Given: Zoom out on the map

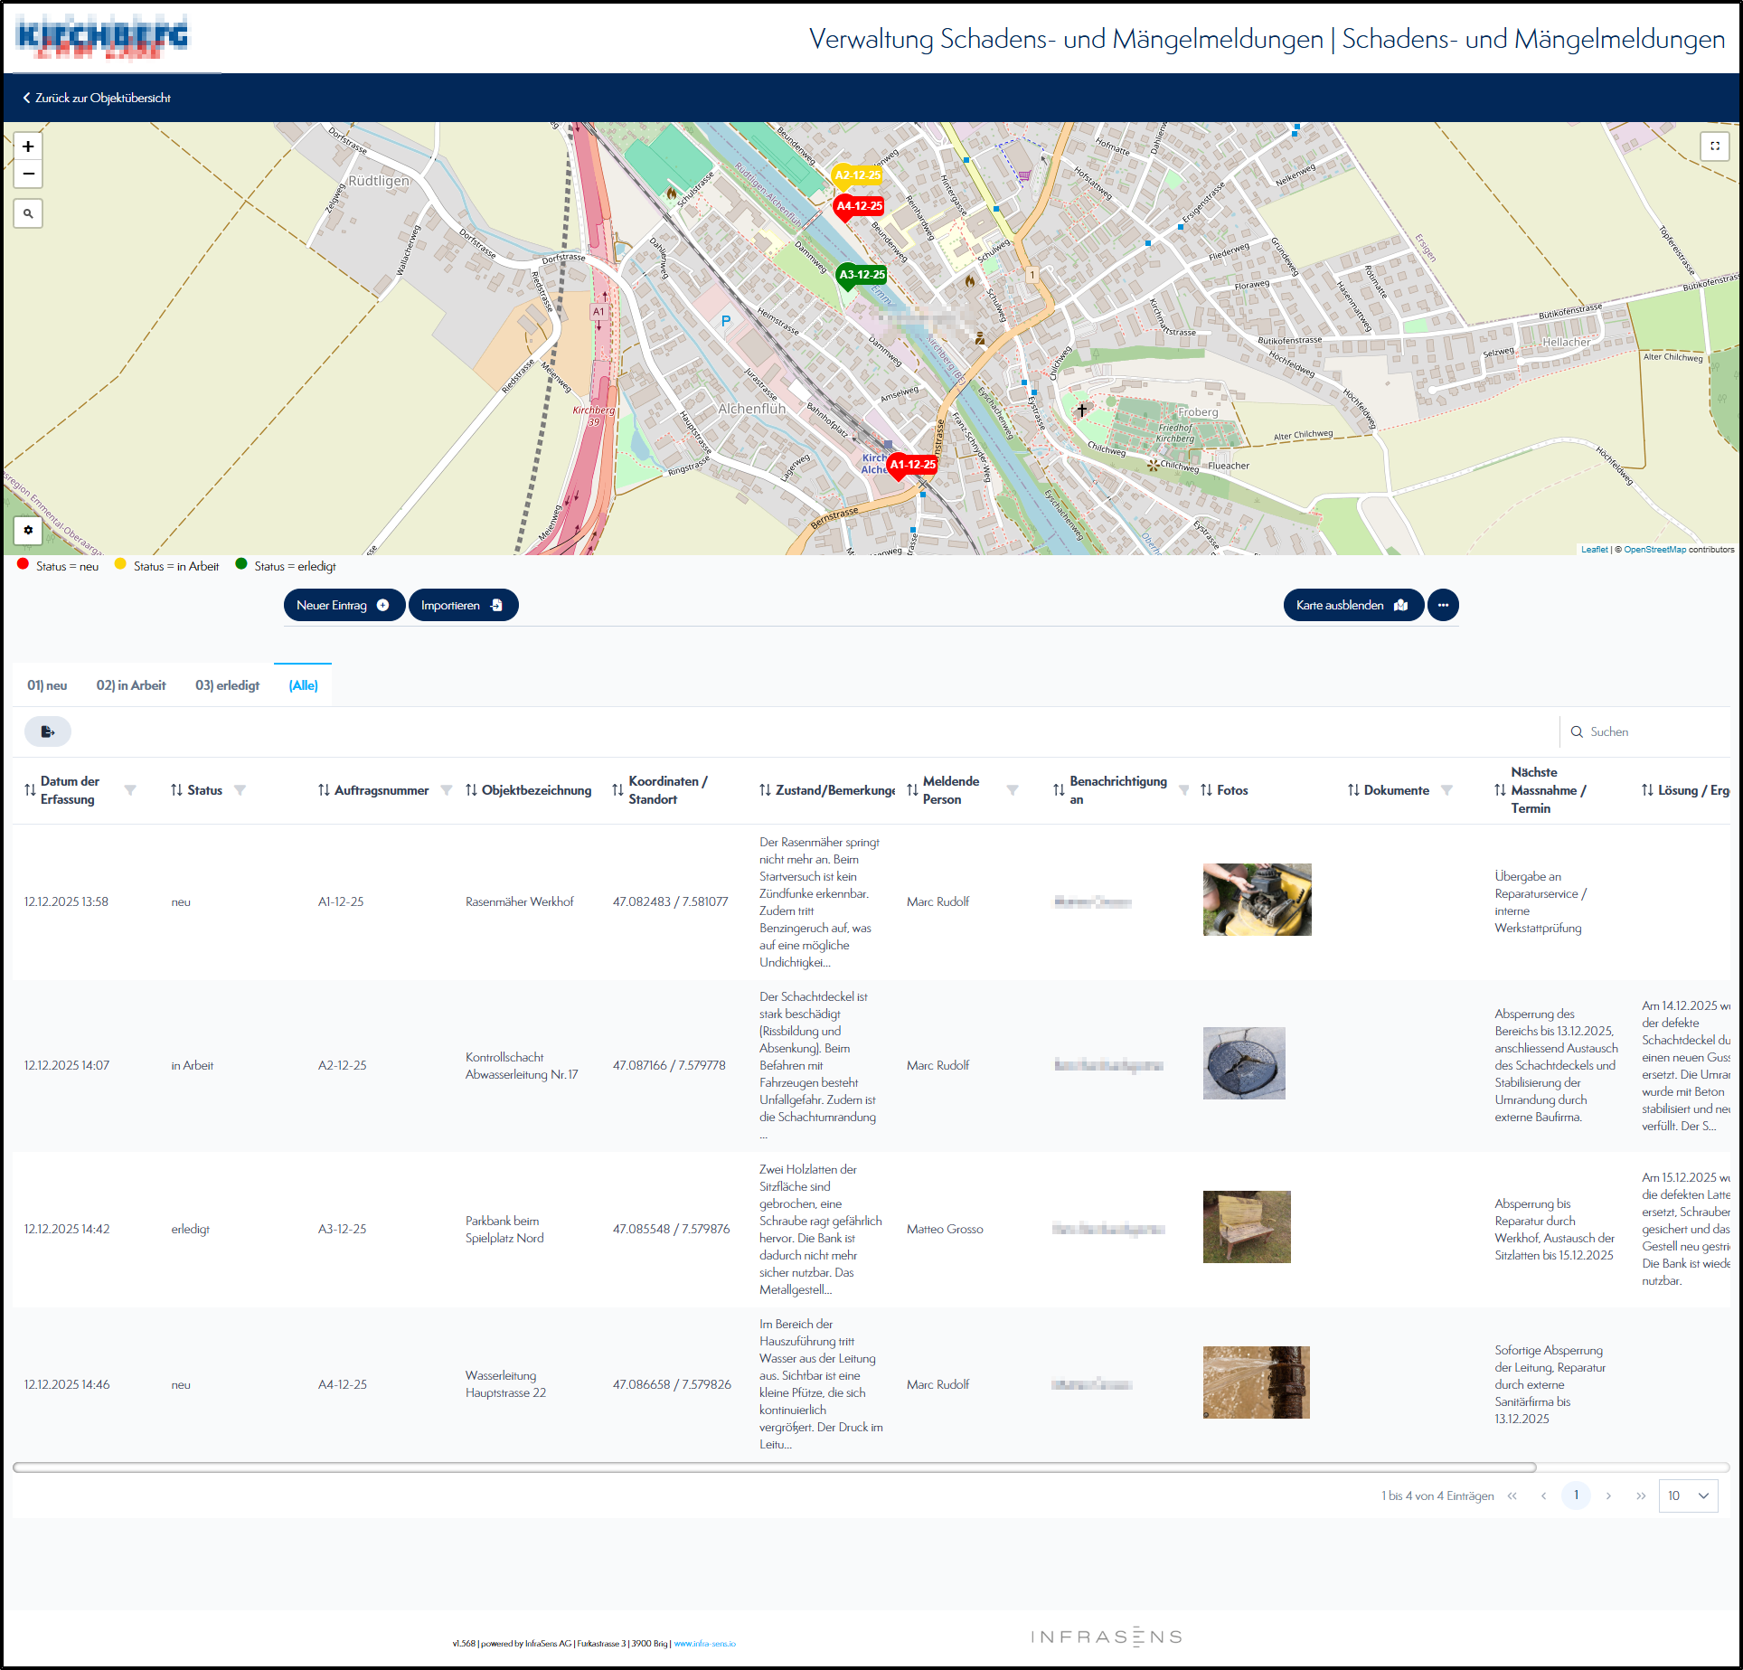Looking at the screenshot, I should pos(28,174).
